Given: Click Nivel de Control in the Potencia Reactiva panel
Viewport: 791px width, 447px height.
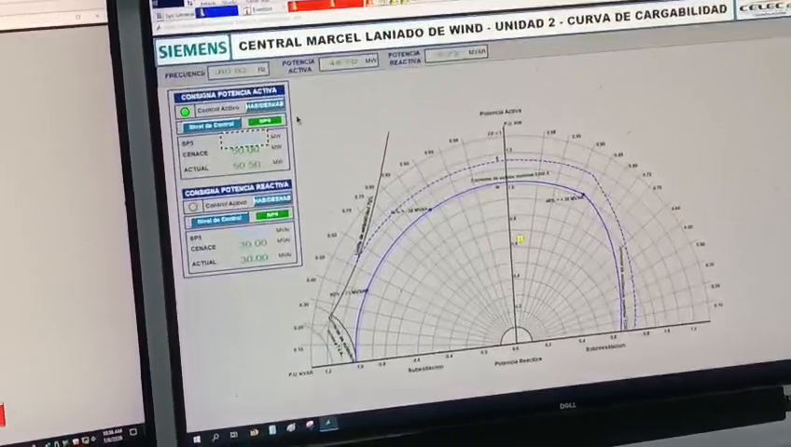Looking at the screenshot, I should click(220, 220).
